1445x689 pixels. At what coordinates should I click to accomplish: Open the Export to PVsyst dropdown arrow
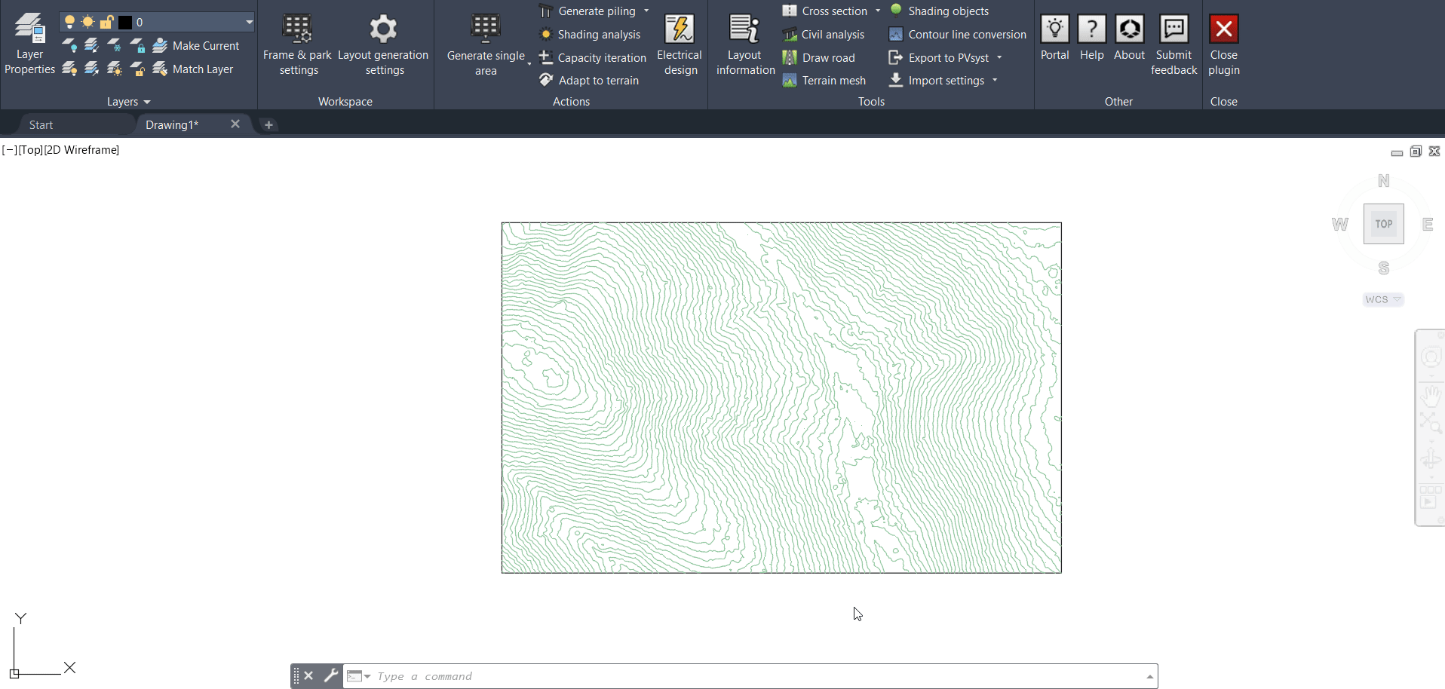[x=999, y=58]
